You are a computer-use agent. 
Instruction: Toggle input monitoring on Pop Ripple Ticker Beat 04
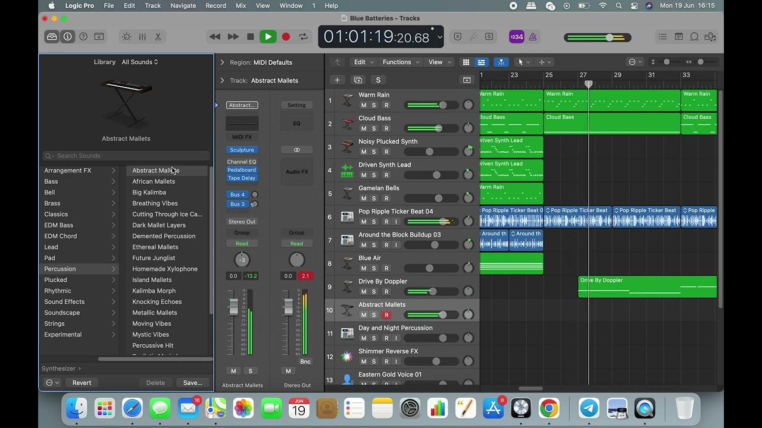click(396, 222)
